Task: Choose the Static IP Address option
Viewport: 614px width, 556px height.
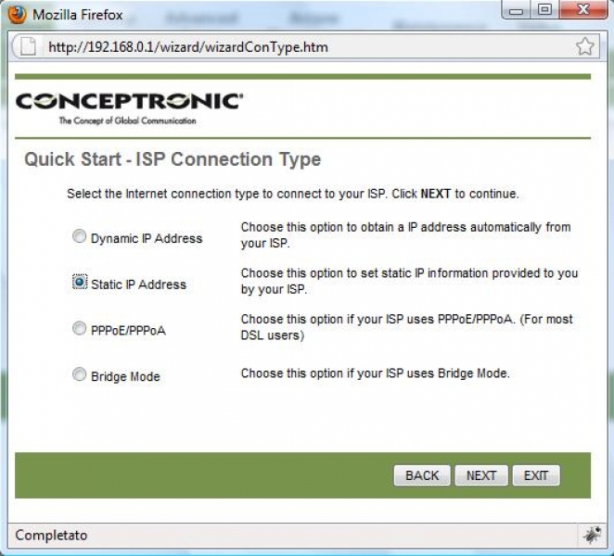Action: [80, 283]
